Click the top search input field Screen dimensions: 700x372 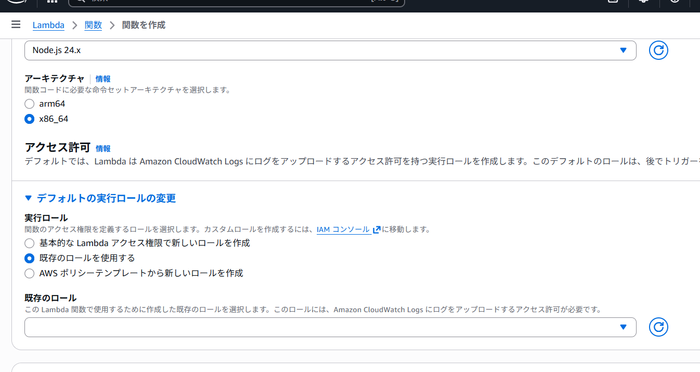[234, 2]
